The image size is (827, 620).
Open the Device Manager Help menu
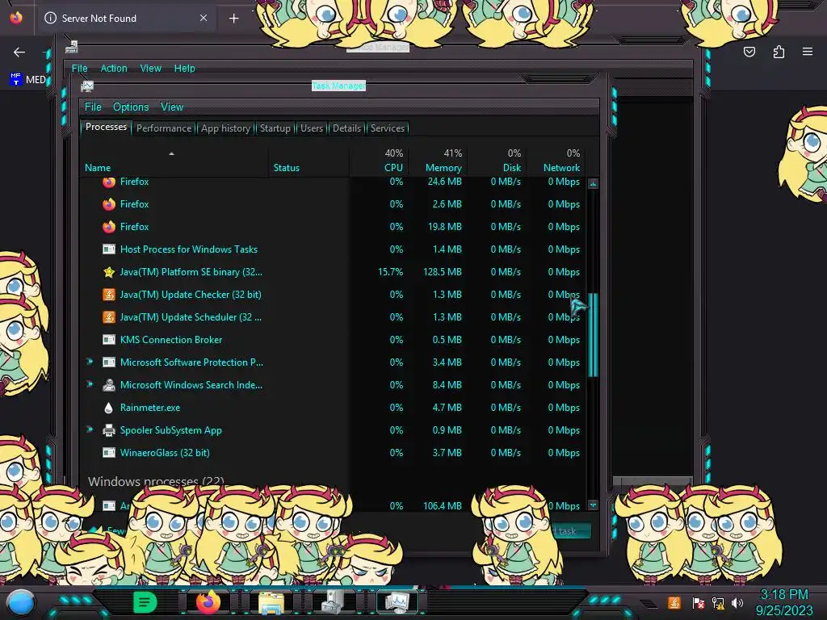(x=185, y=69)
